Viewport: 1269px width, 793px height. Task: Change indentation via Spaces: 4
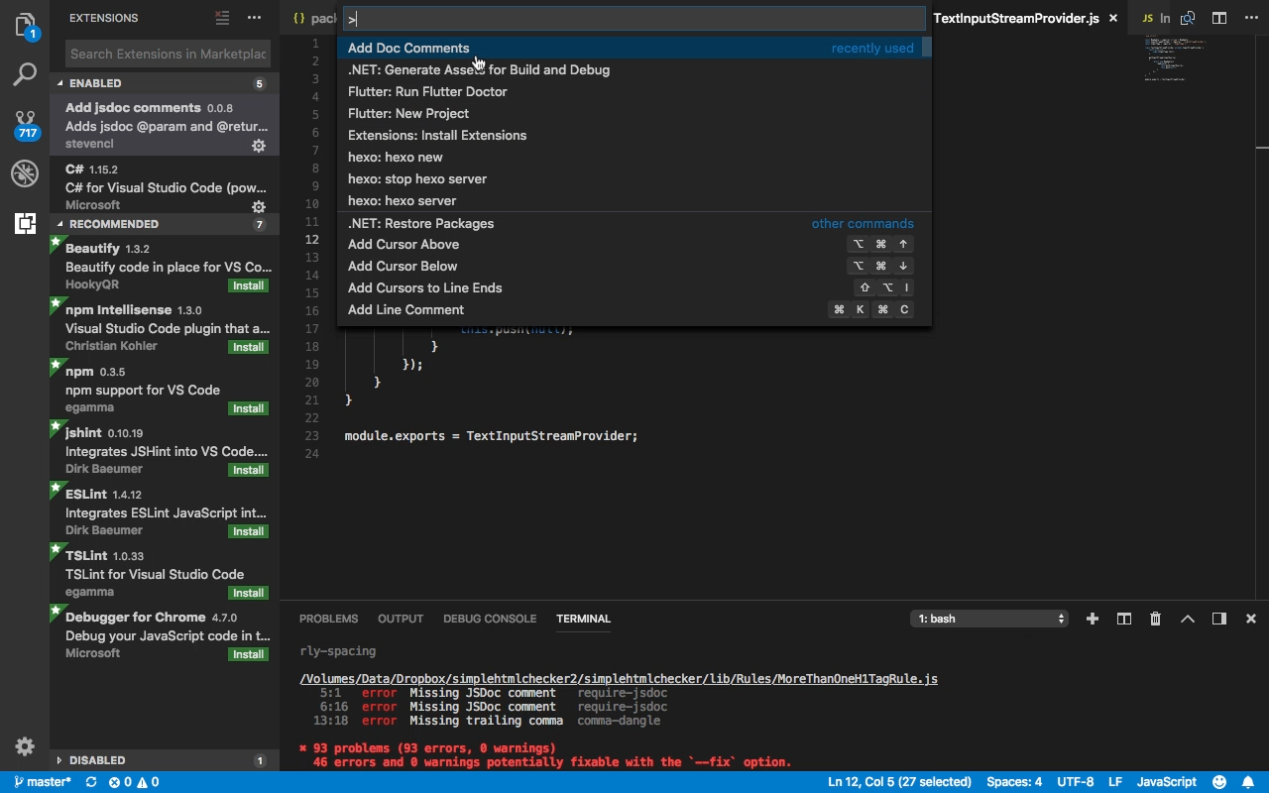coord(1014,782)
